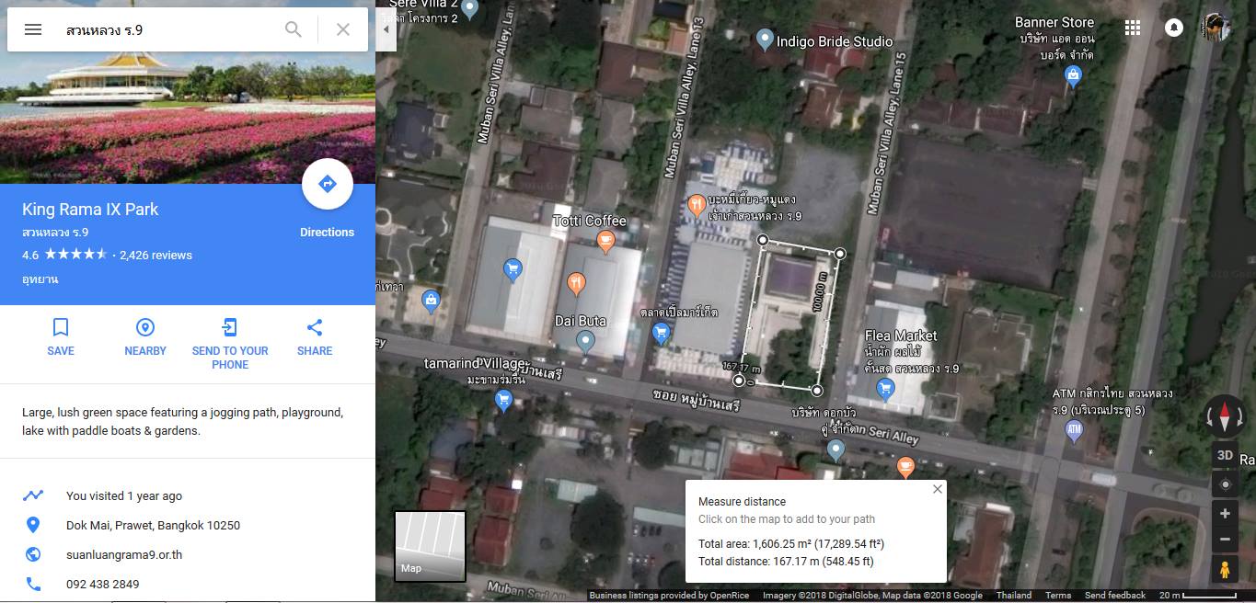The image size is (1256, 603).
Task: Share the King Rama IX Park
Action: pyautogui.click(x=315, y=336)
